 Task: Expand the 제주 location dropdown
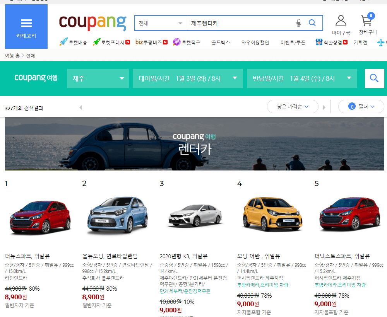(x=98, y=78)
